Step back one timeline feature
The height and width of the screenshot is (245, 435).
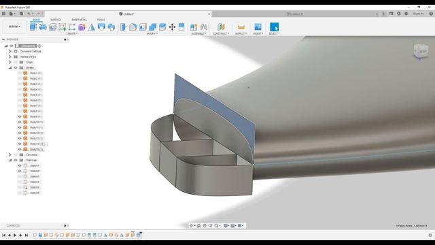[x=10, y=235]
